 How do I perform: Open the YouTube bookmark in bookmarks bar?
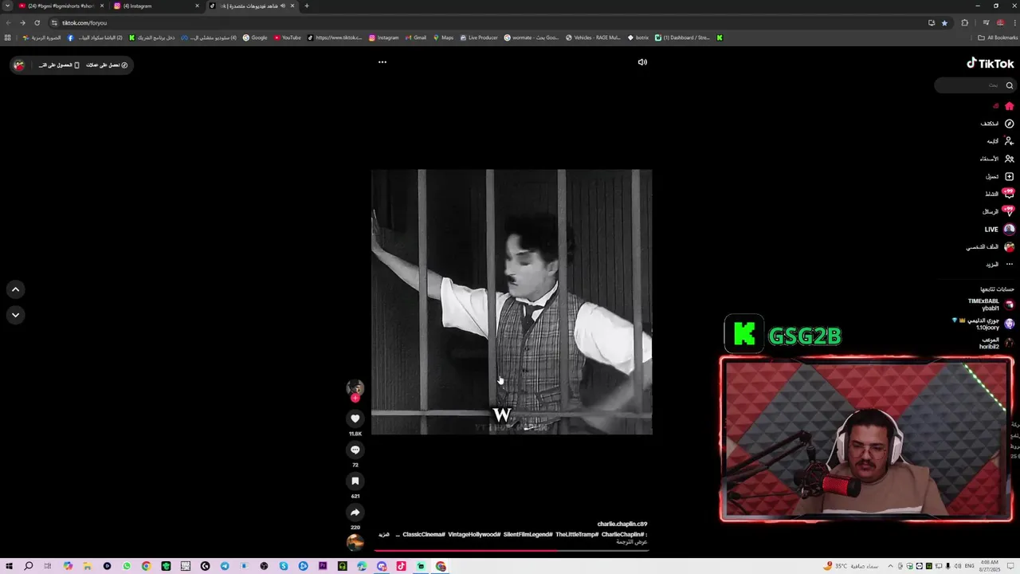coord(288,37)
